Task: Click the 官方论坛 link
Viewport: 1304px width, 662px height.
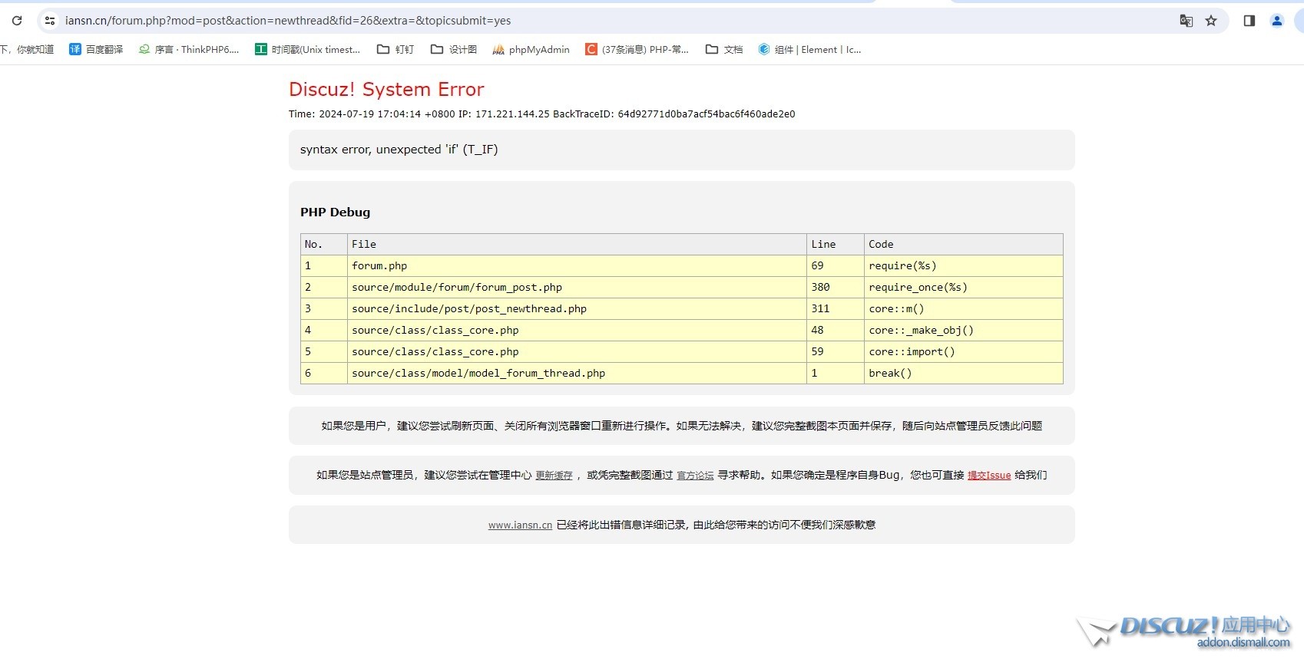Action: 695,476
